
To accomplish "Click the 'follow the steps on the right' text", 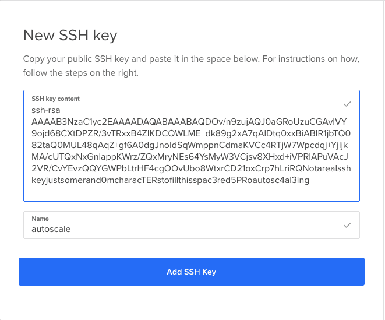I will coord(81,73).
